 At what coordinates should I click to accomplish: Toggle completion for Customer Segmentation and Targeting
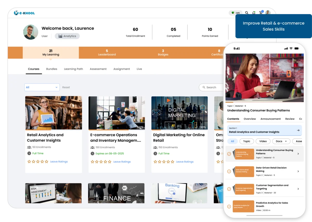[229, 189]
